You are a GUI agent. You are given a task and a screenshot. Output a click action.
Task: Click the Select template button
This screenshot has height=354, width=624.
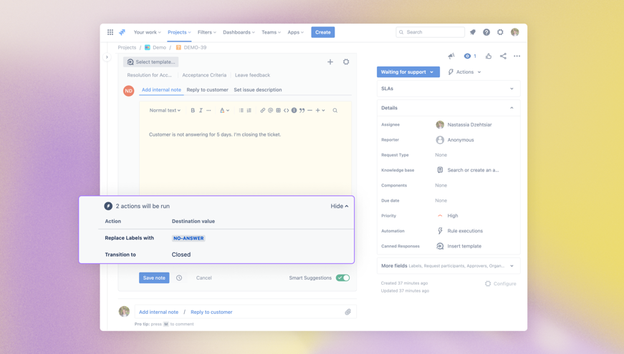point(151,62)
